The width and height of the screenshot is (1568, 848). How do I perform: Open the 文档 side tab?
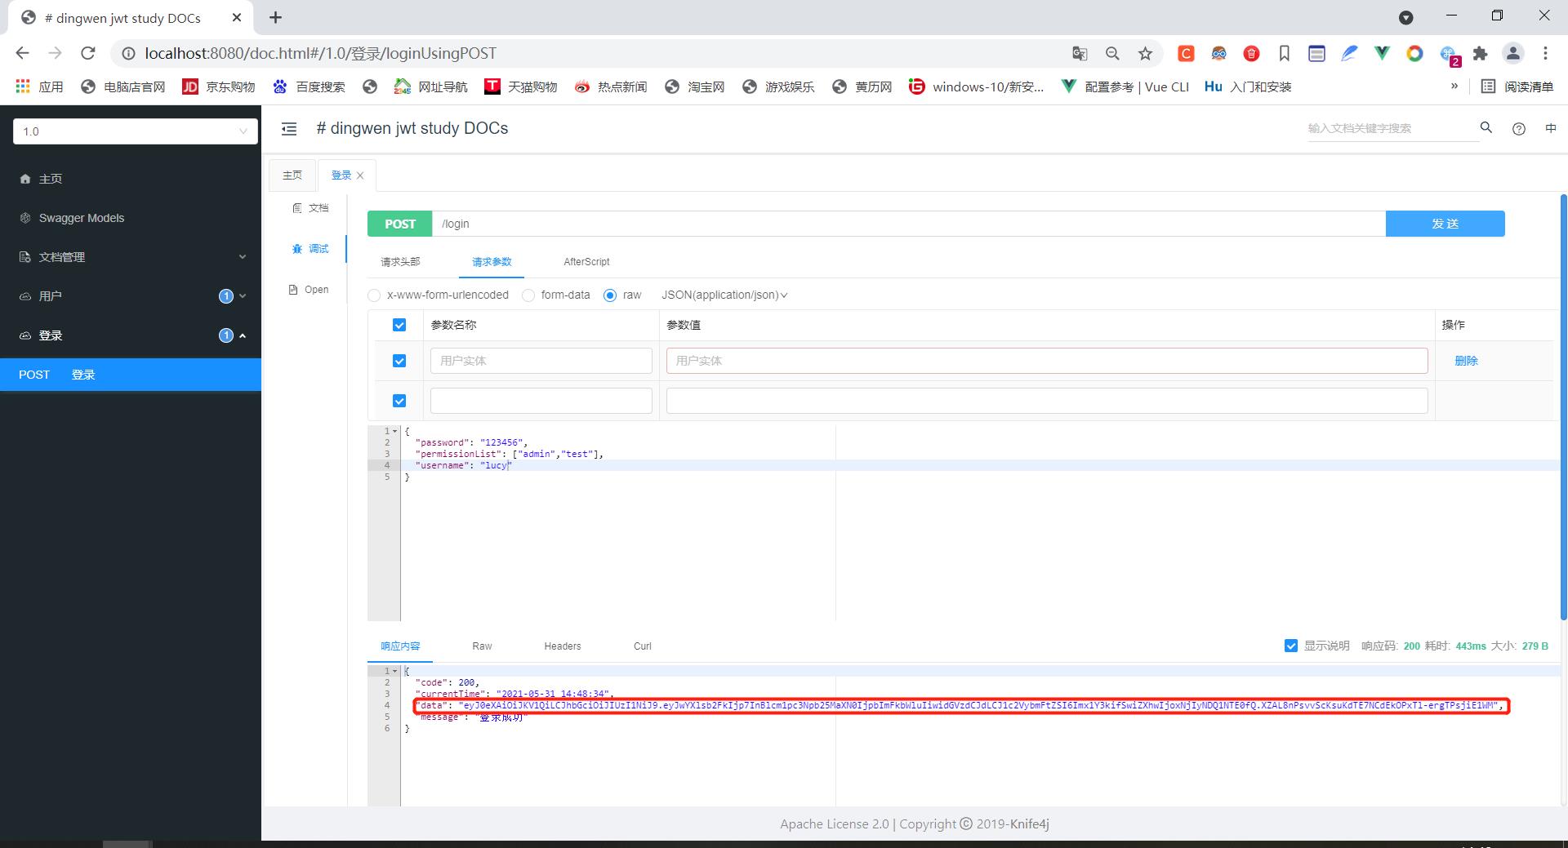(310, 208)
